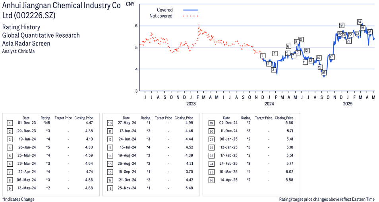379x202 pixels.
Task: Click marker 23 on the price chart
Action: click(358, 34)
